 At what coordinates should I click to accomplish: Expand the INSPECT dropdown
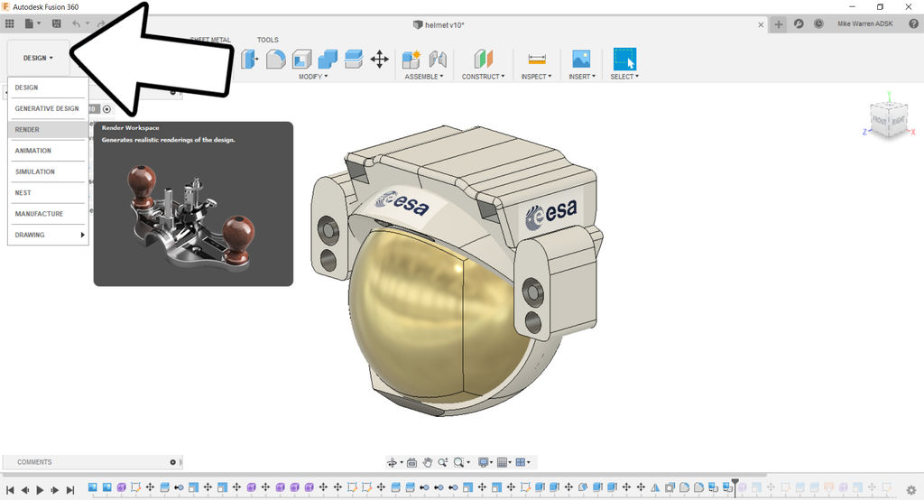click(x=536, y=77)
